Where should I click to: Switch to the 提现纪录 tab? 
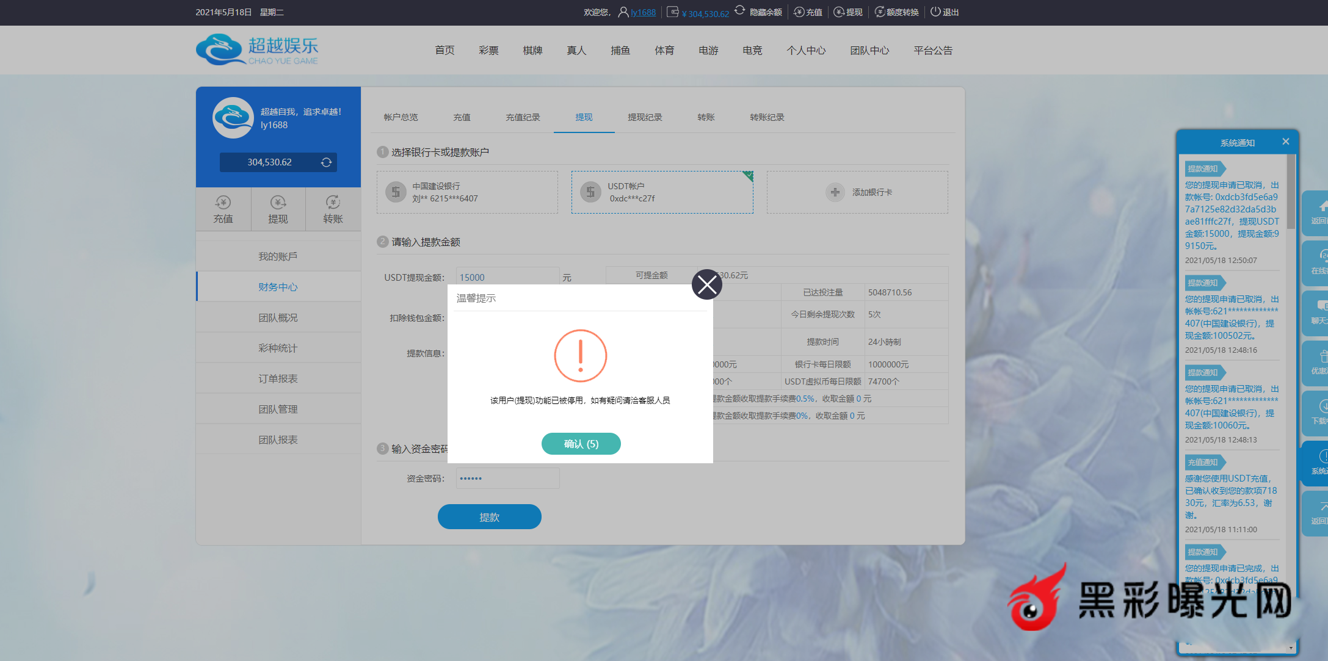click(x=645, y=117)
